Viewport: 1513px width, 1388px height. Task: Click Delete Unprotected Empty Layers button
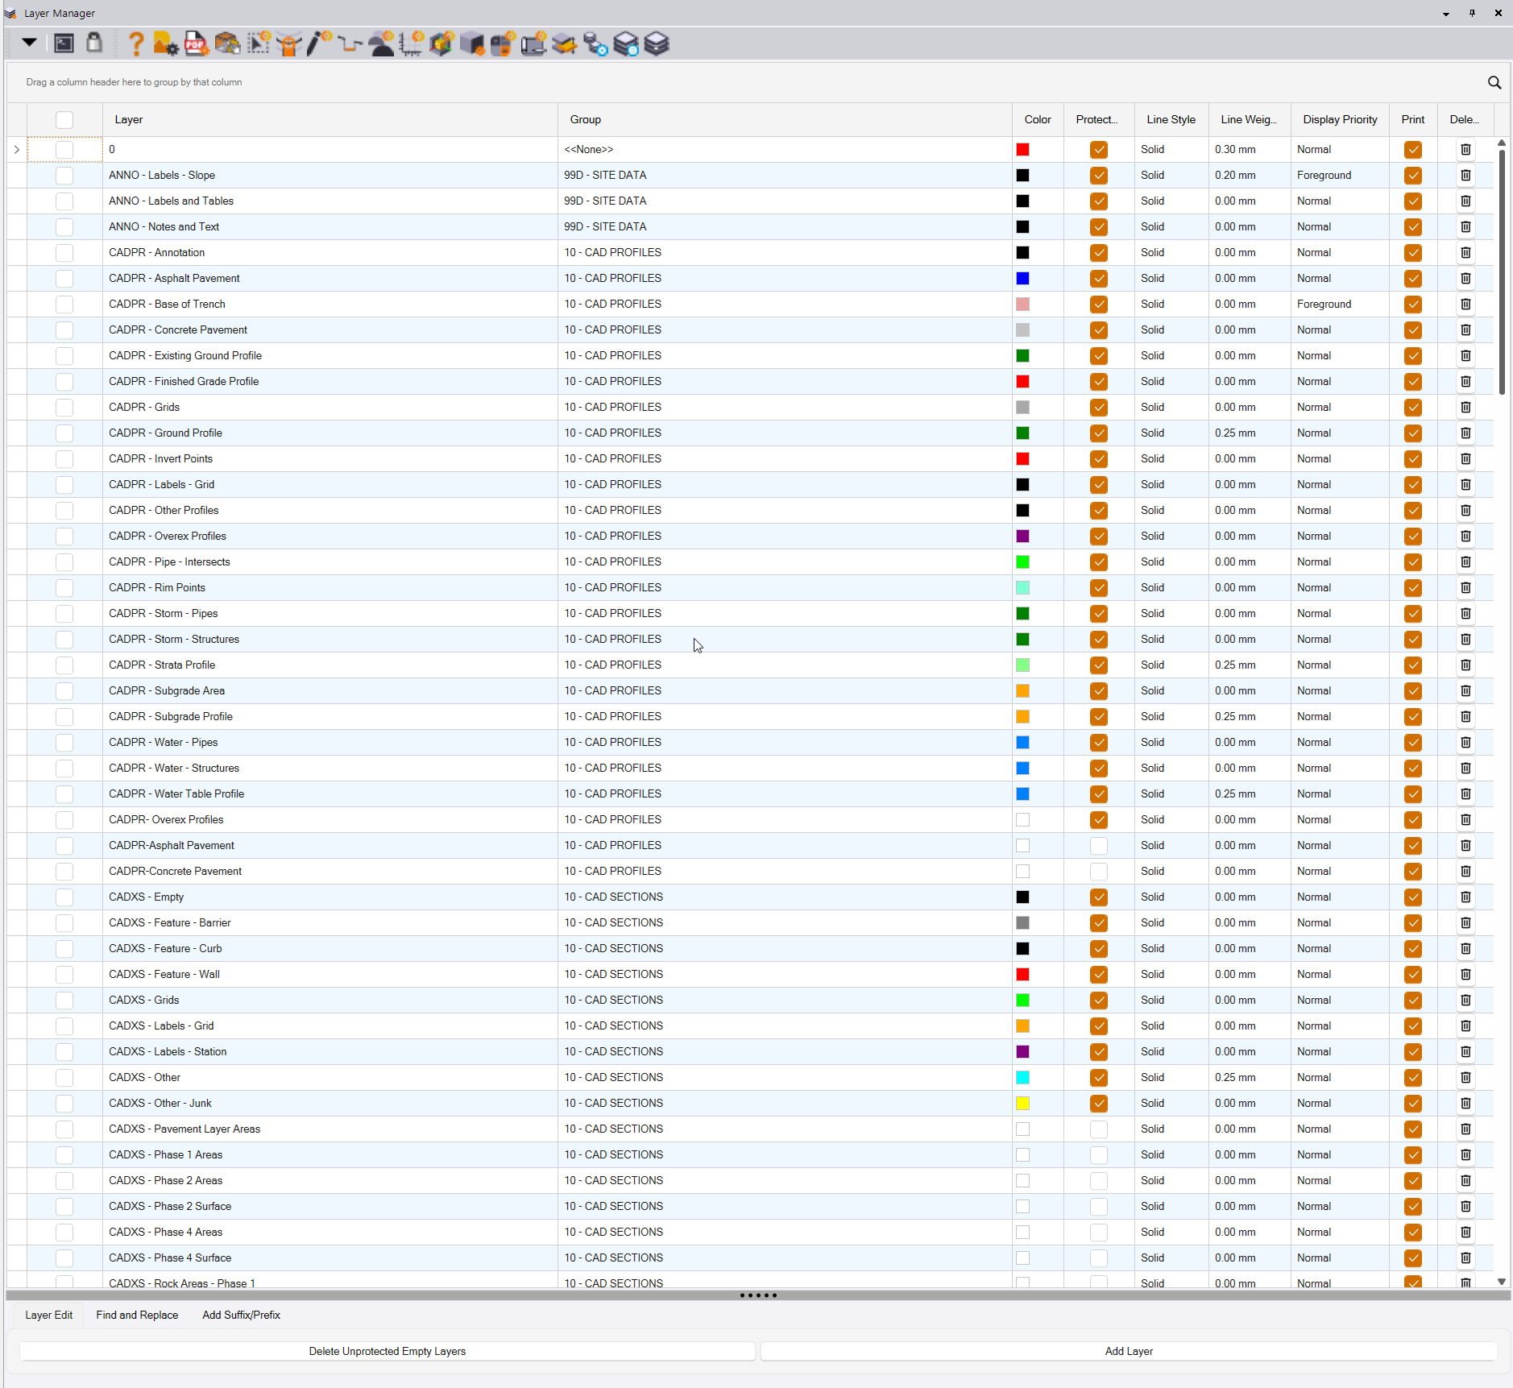click(x=387, y=1352)
